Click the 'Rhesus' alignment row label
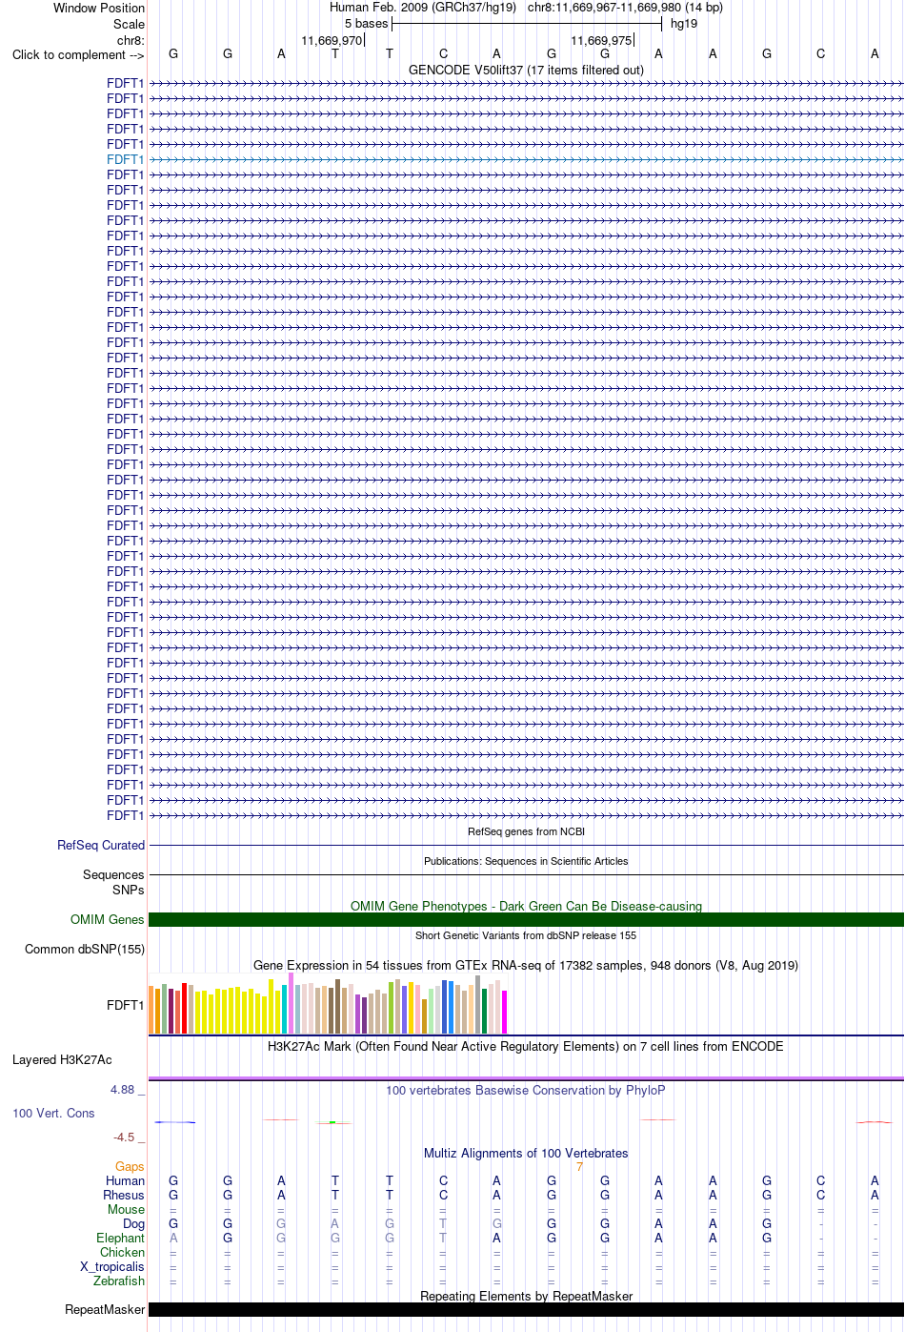This screenshot has width=905, height=1332. tap(124, 1196)
